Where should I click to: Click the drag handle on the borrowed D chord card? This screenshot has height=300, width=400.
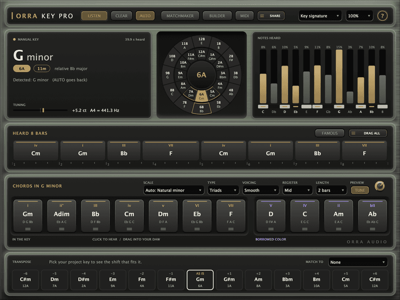click(271, 229)
